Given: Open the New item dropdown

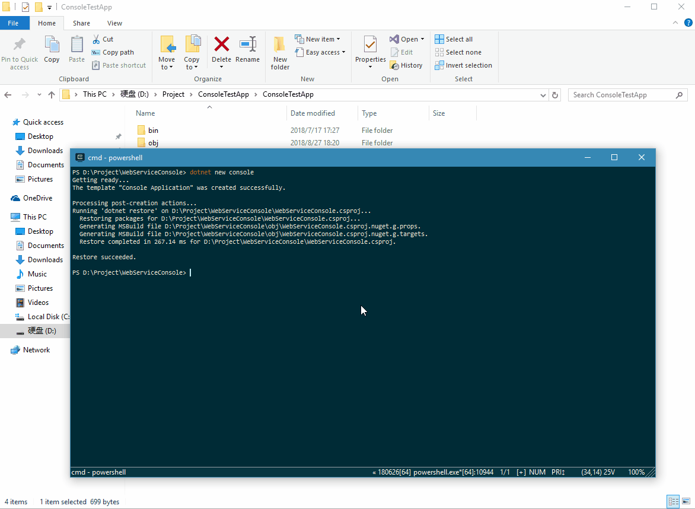Looking at the screenshot, I should click(x=318, y=39).
